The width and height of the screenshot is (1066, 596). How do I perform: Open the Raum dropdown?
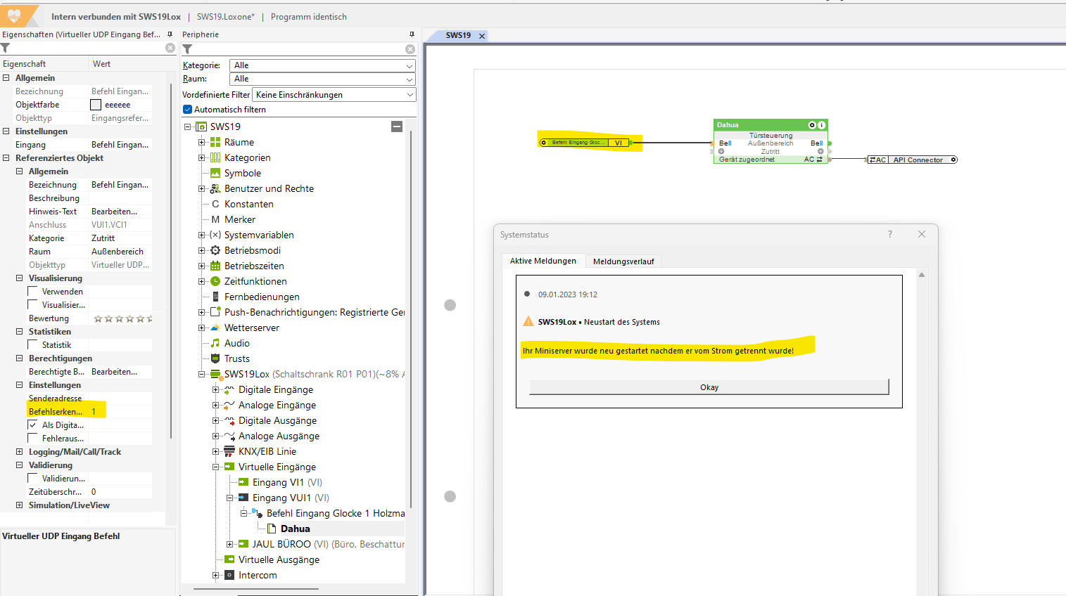pyautogui.click(x=322, y=79)
